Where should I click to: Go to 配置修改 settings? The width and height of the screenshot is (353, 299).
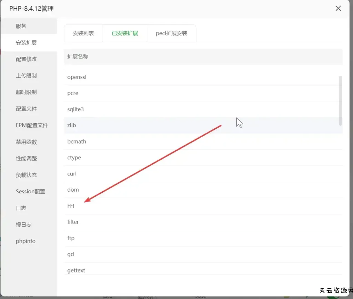[26, 59]
